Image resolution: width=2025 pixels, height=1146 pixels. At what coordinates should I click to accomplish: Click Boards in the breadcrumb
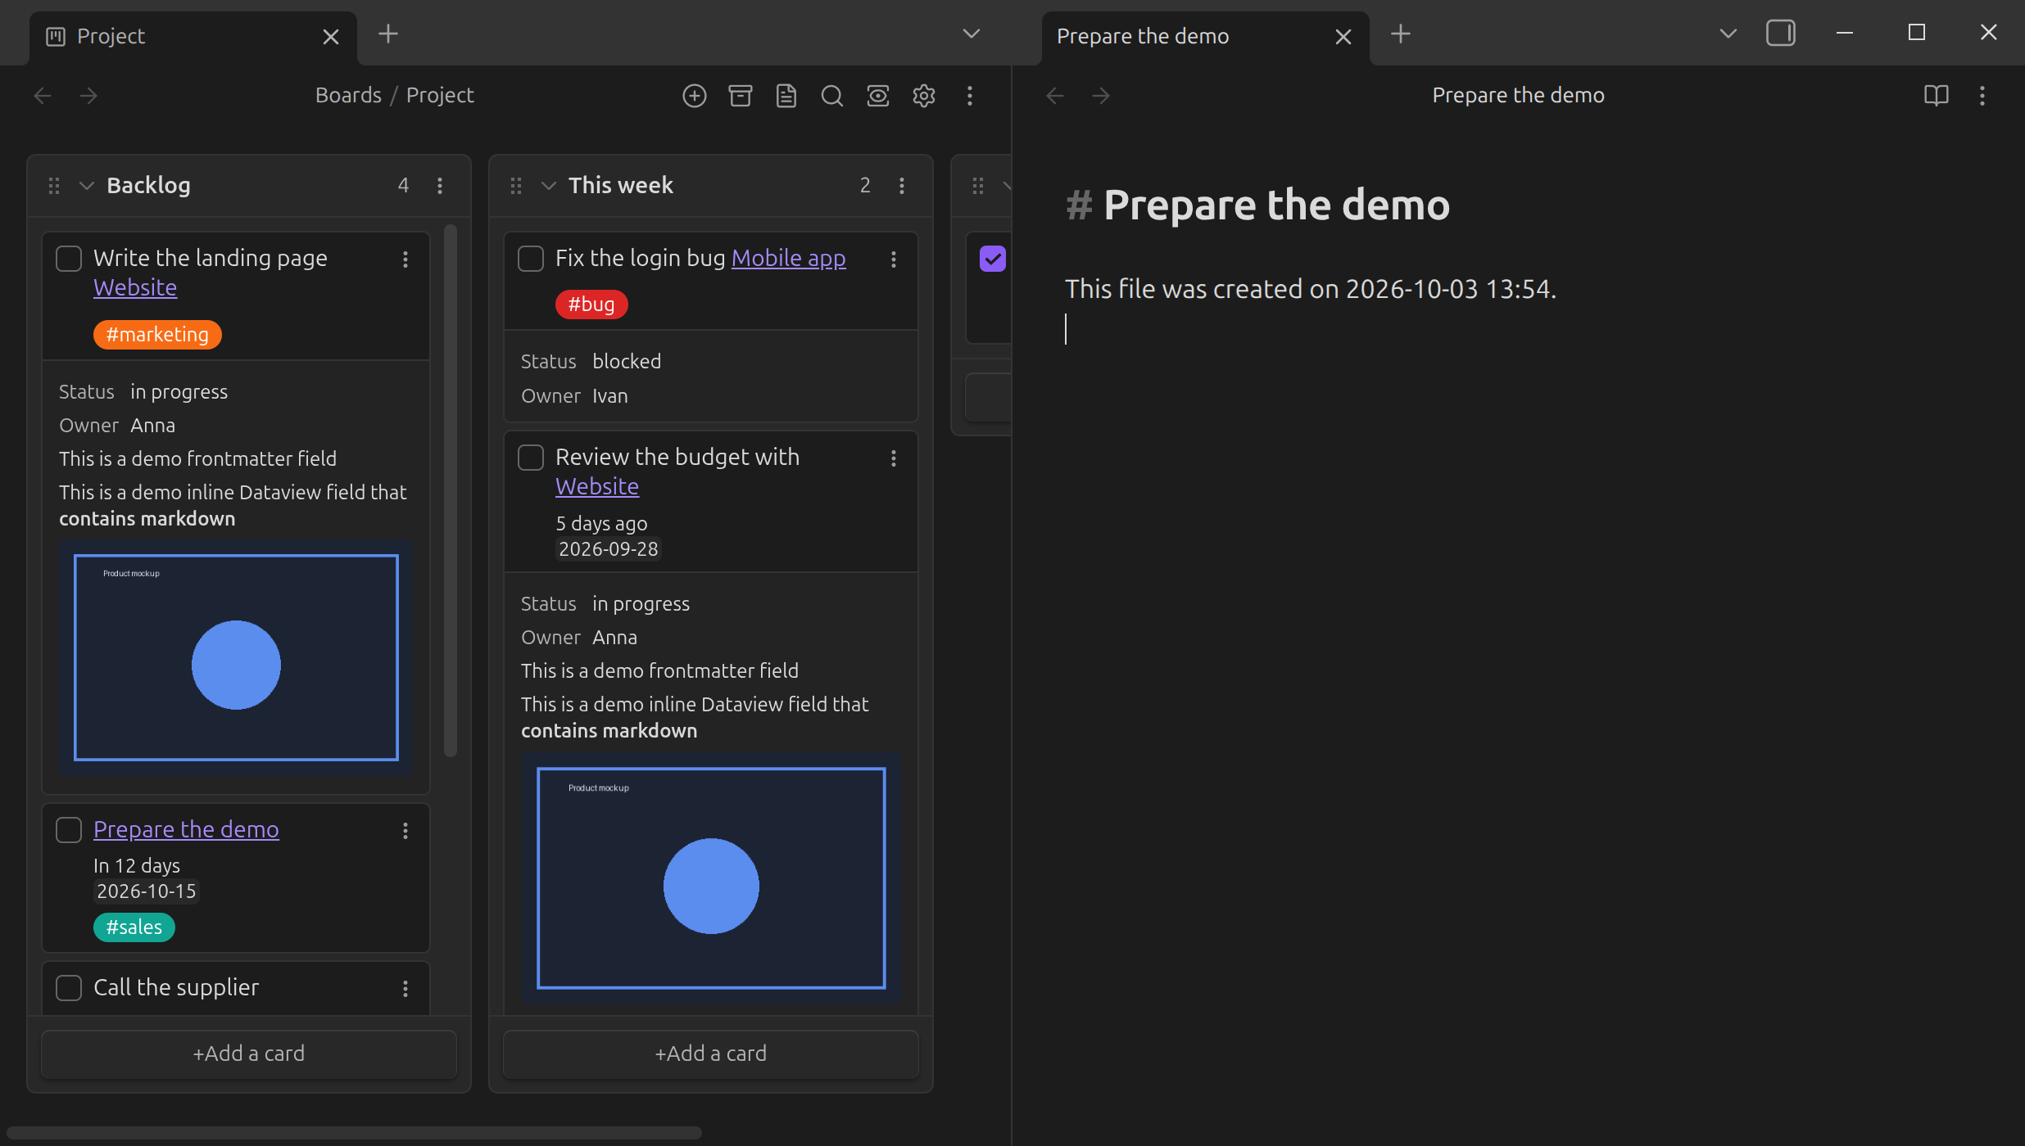[x=348, y=95]
